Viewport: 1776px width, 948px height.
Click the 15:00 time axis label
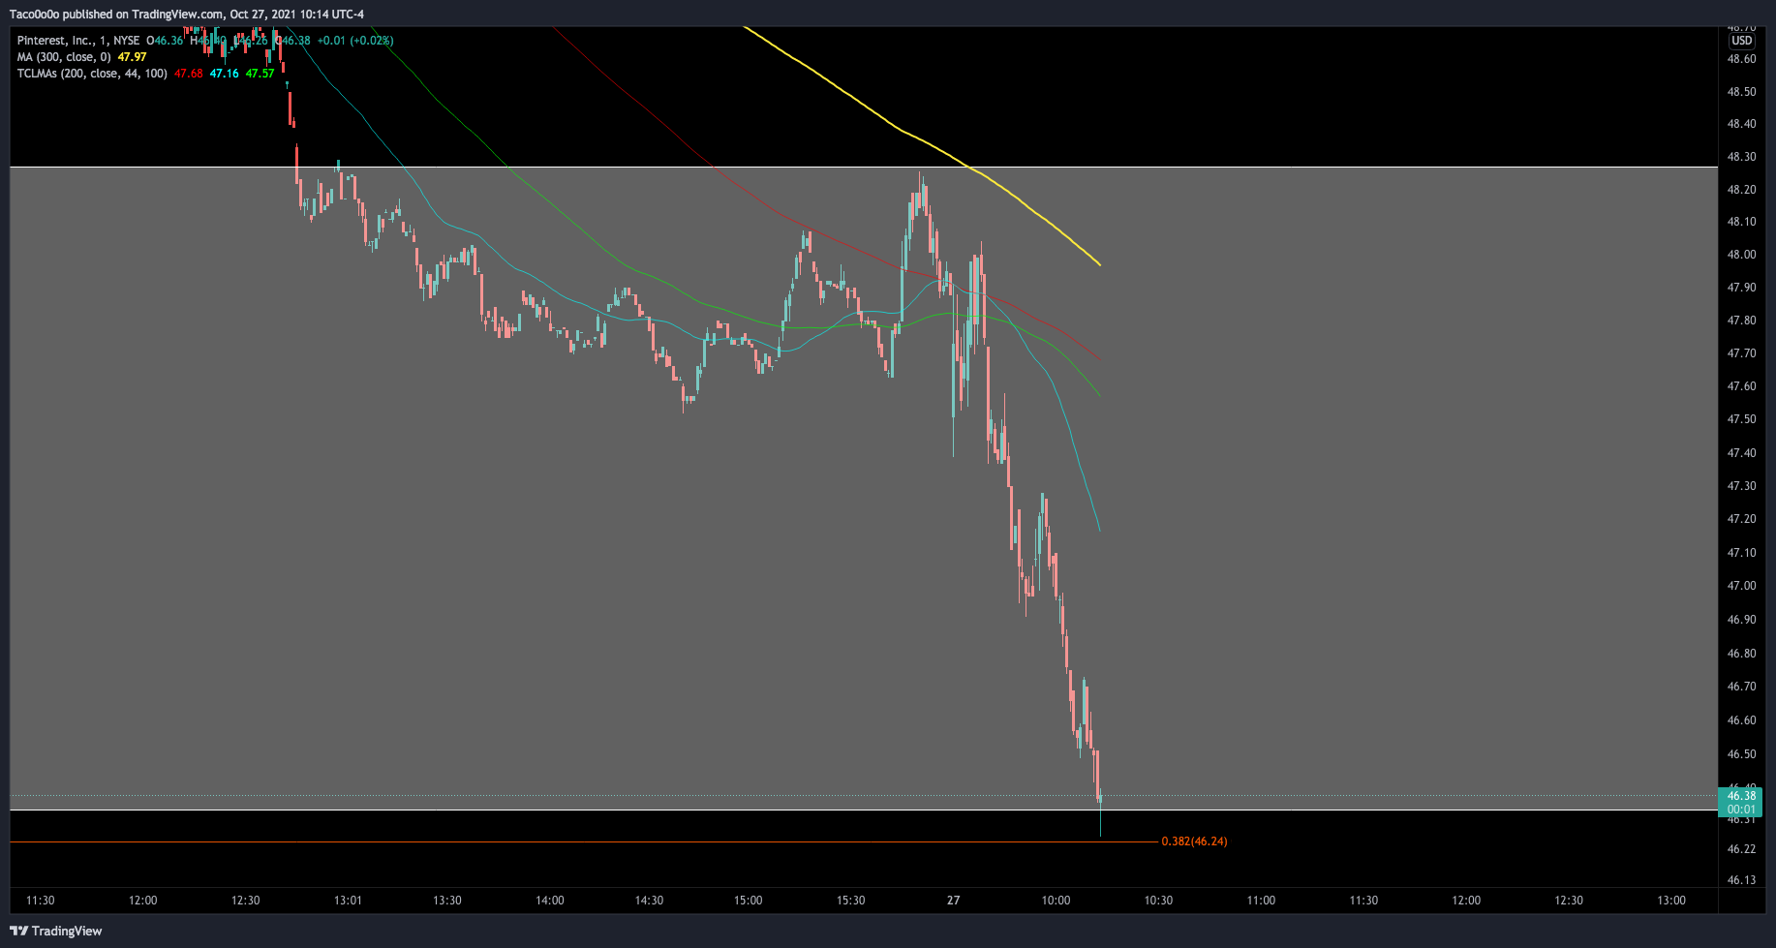click(748, 901)
